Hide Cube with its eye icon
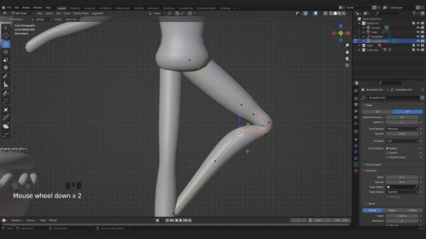426x239 pixels. [418, 32]
